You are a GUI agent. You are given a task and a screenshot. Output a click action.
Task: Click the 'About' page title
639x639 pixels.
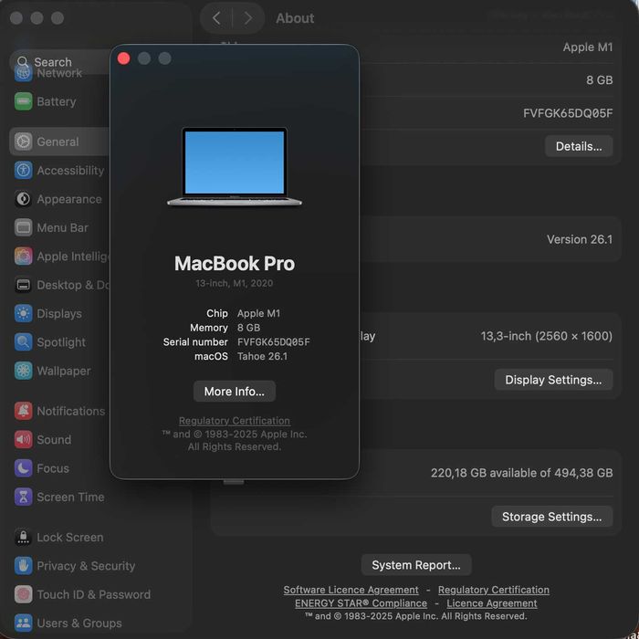[x=295, y=18]
